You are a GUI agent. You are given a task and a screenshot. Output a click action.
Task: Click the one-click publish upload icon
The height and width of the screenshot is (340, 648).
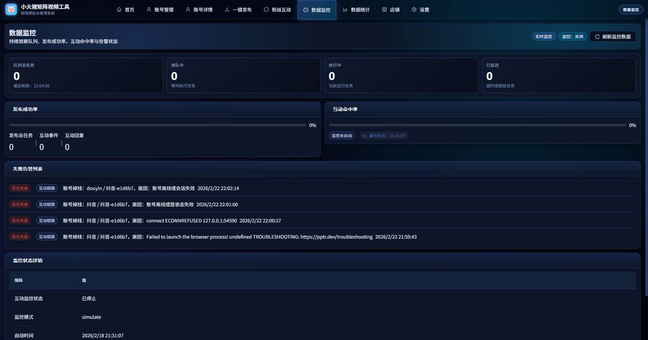tap(227, 10)
